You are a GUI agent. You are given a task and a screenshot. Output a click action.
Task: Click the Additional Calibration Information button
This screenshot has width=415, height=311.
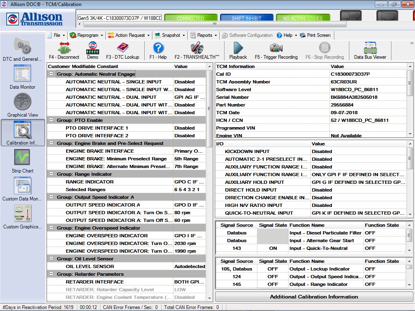313,297
